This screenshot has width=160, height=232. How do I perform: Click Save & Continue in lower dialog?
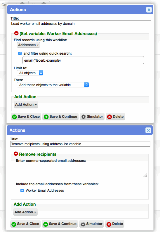(x=60, y=224)
